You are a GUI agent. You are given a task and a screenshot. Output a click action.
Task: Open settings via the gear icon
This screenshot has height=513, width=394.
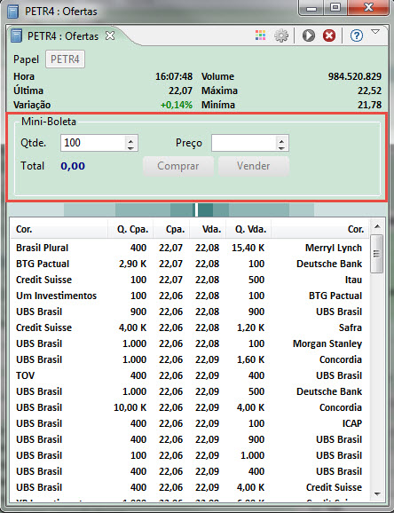tap(281, 36)
